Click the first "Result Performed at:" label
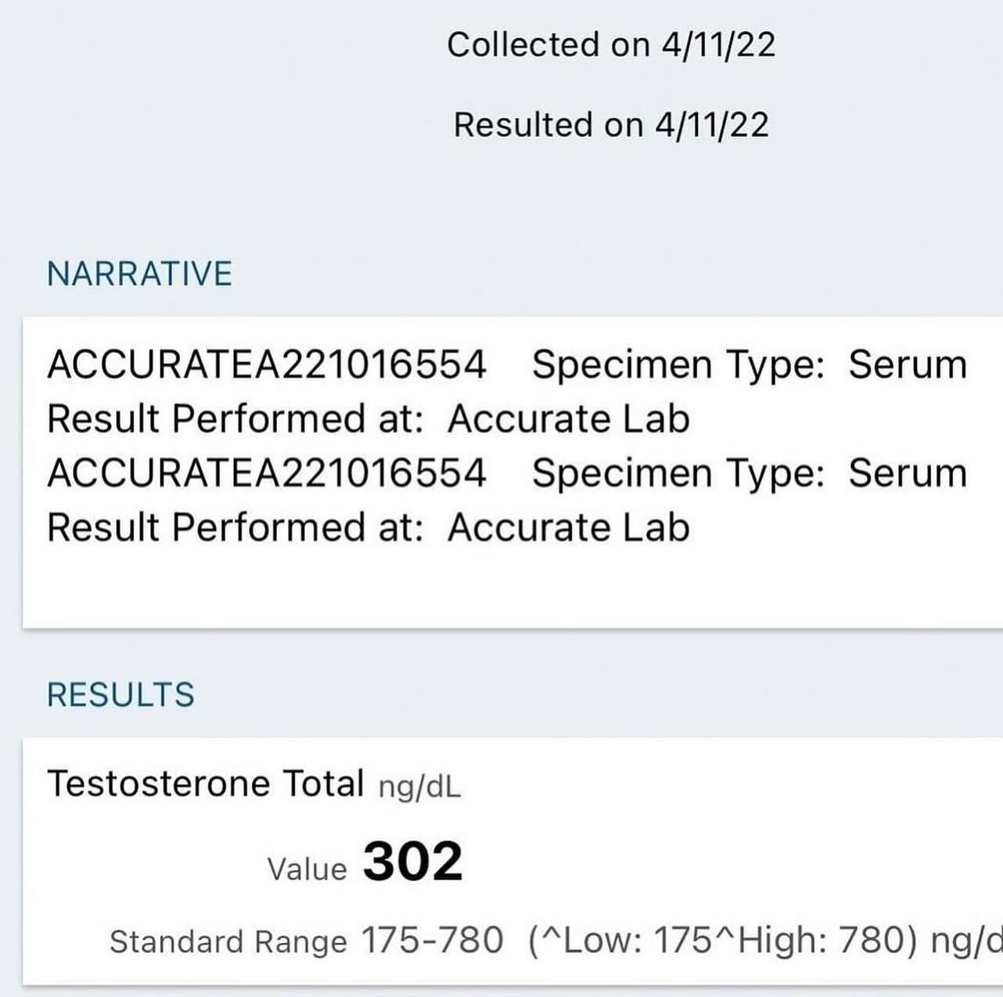 coord(235,419)
